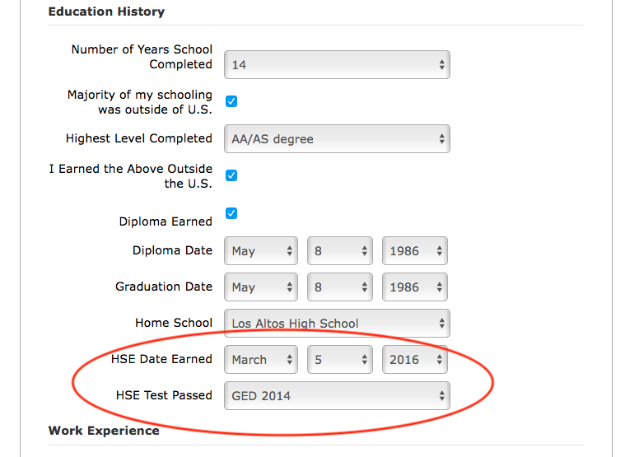Change Diploma Date year 1986
The image size is (625, 457).
[415, 251]
